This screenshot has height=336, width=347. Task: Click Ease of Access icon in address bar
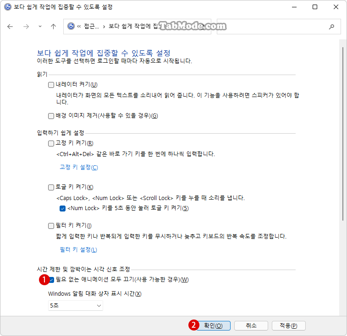pyautogui.click(x=71, y=26)
